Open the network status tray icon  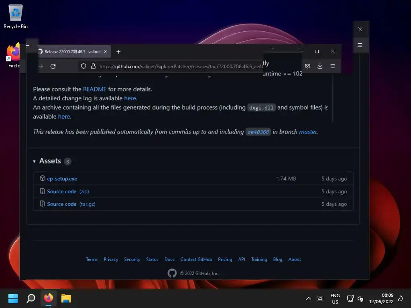[x=350, y=298]
